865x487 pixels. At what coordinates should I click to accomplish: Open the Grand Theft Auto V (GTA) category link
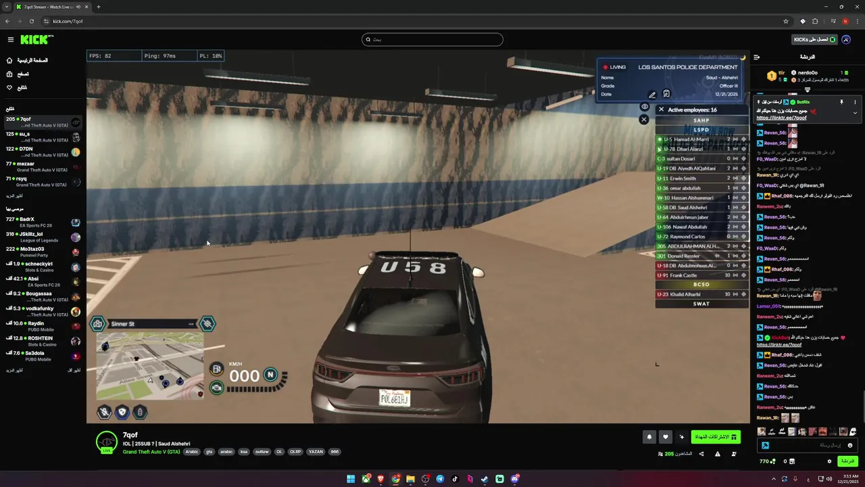(x=151, y=452)
